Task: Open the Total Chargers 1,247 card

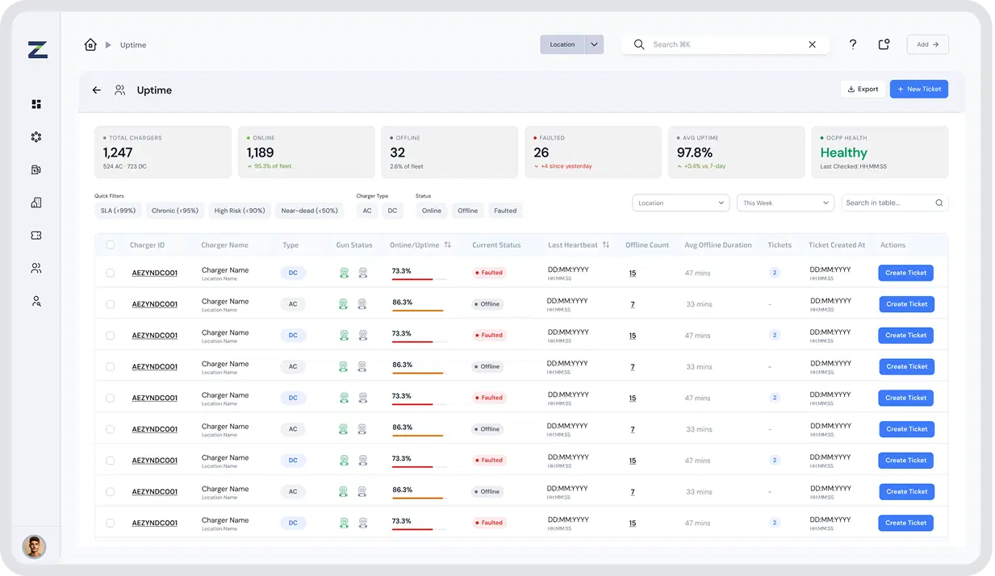Action: pyautogui.click(x=162, y=152)
